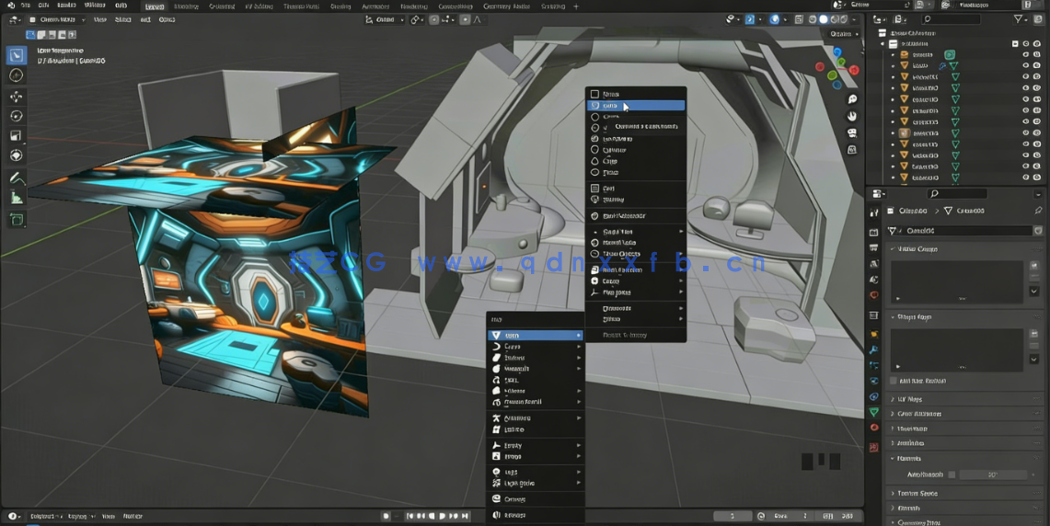Open Curve submenu in Add menu

point(535,347)
